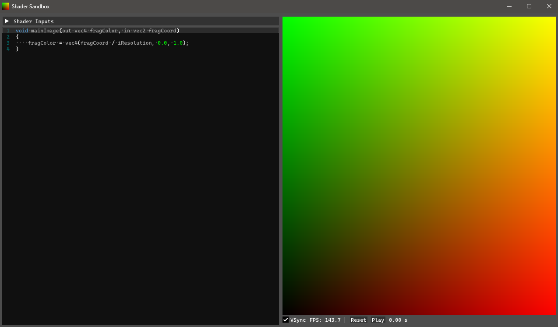Start playback with the Play button
The width and height of the screenshot is (558, 327).
(x=378, y=320)
